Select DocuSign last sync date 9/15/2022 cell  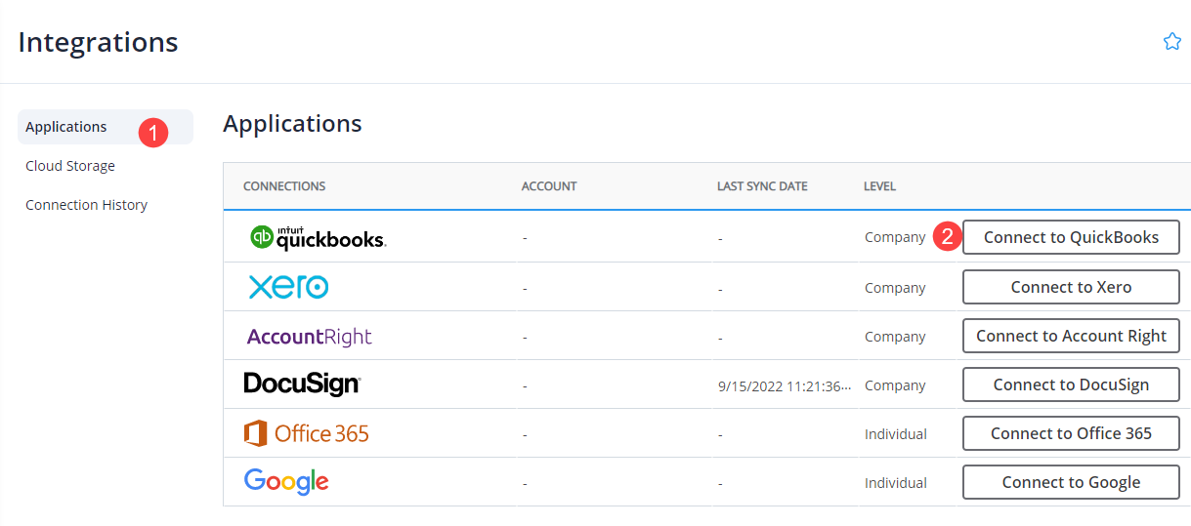click(x=785, y=385)
